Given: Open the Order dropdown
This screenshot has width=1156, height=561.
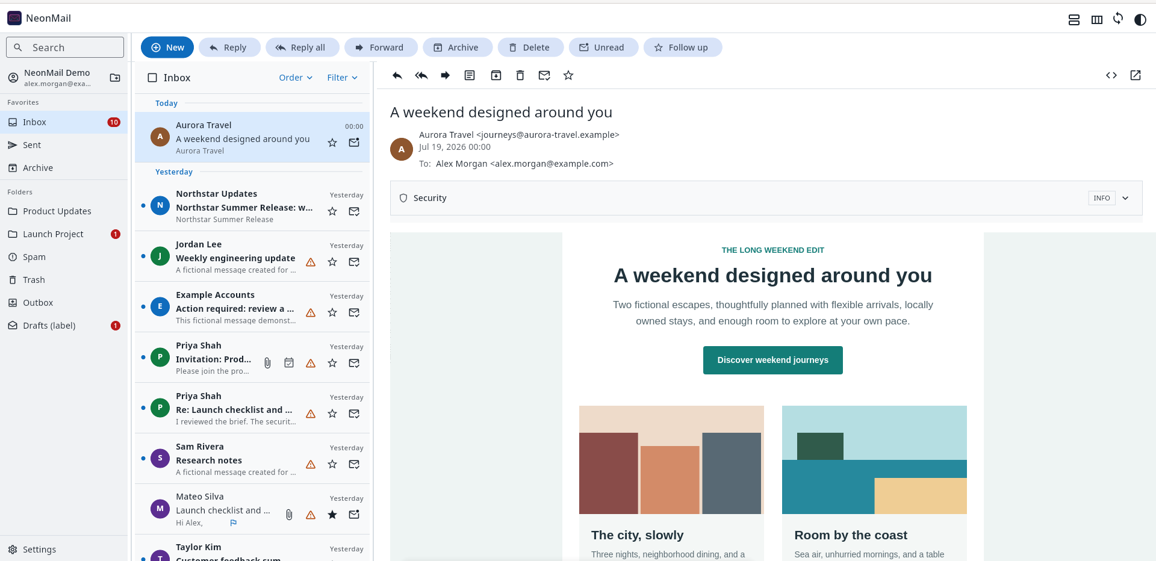Looking at the screenshot, I should [296, 78].
